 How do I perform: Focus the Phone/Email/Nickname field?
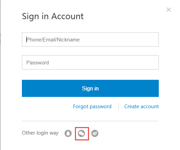[90, 39]
